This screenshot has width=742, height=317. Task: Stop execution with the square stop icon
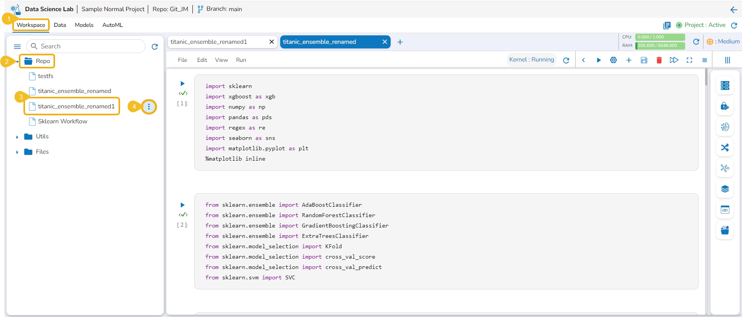pyautogui.click(x=704, y=60)
